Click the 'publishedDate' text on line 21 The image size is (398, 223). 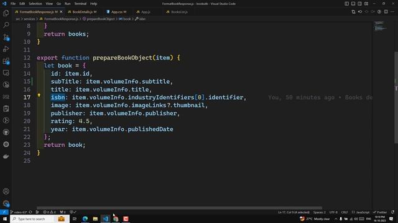(150, 129)
